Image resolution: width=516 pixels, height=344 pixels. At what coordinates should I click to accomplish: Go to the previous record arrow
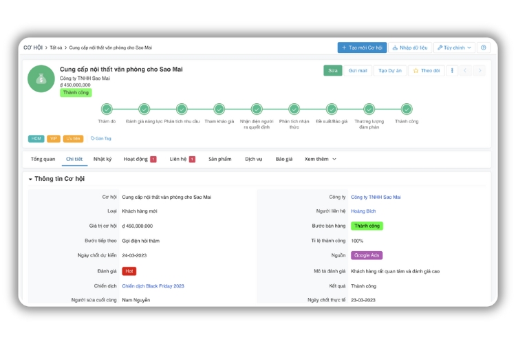[466, 70]
